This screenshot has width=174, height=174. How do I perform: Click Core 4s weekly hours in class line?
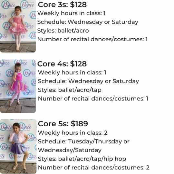coord(72,72)
